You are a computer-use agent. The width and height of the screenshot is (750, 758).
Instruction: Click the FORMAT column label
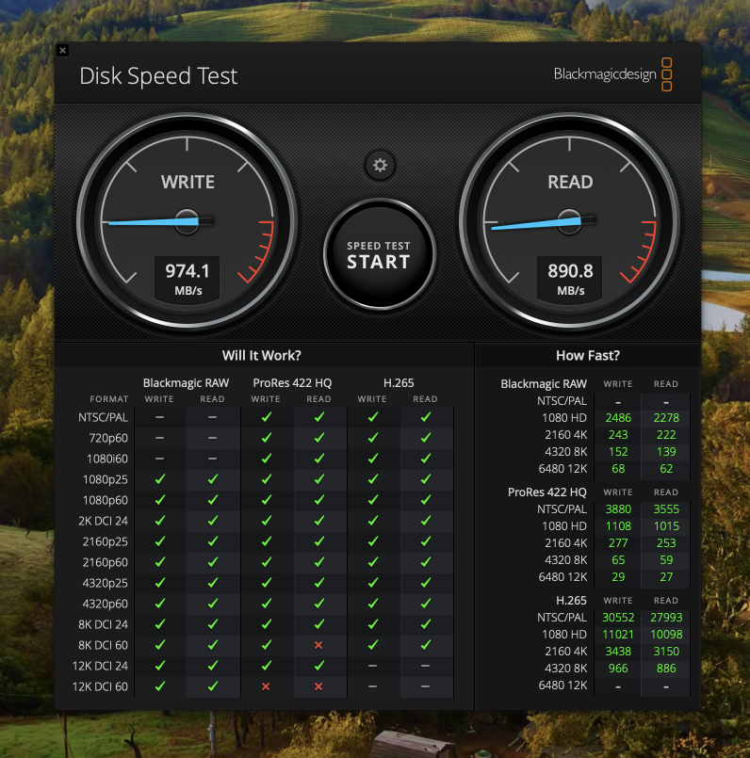pyautogui.click(x=109, y=399)
